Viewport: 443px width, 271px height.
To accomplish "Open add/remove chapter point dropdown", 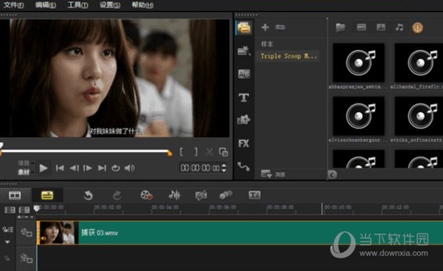I will click(x=25, y=217).
